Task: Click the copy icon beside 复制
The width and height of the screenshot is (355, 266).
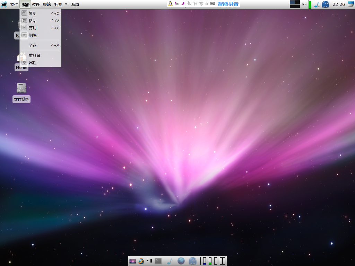Action: (24, 13)
